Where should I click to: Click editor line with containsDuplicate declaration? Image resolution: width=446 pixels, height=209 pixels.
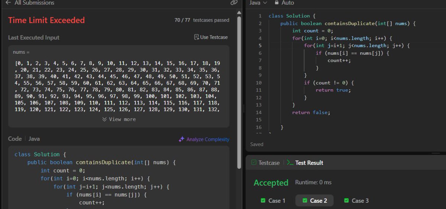coord(348,23)
